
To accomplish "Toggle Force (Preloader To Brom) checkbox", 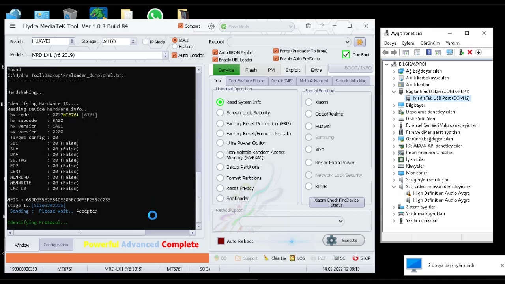I will [x=276, y=51].
